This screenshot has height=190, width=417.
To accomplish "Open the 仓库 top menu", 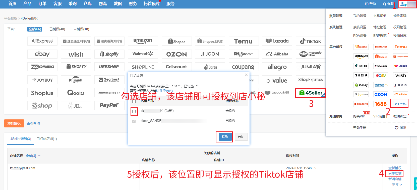I will tap(87, 4).
